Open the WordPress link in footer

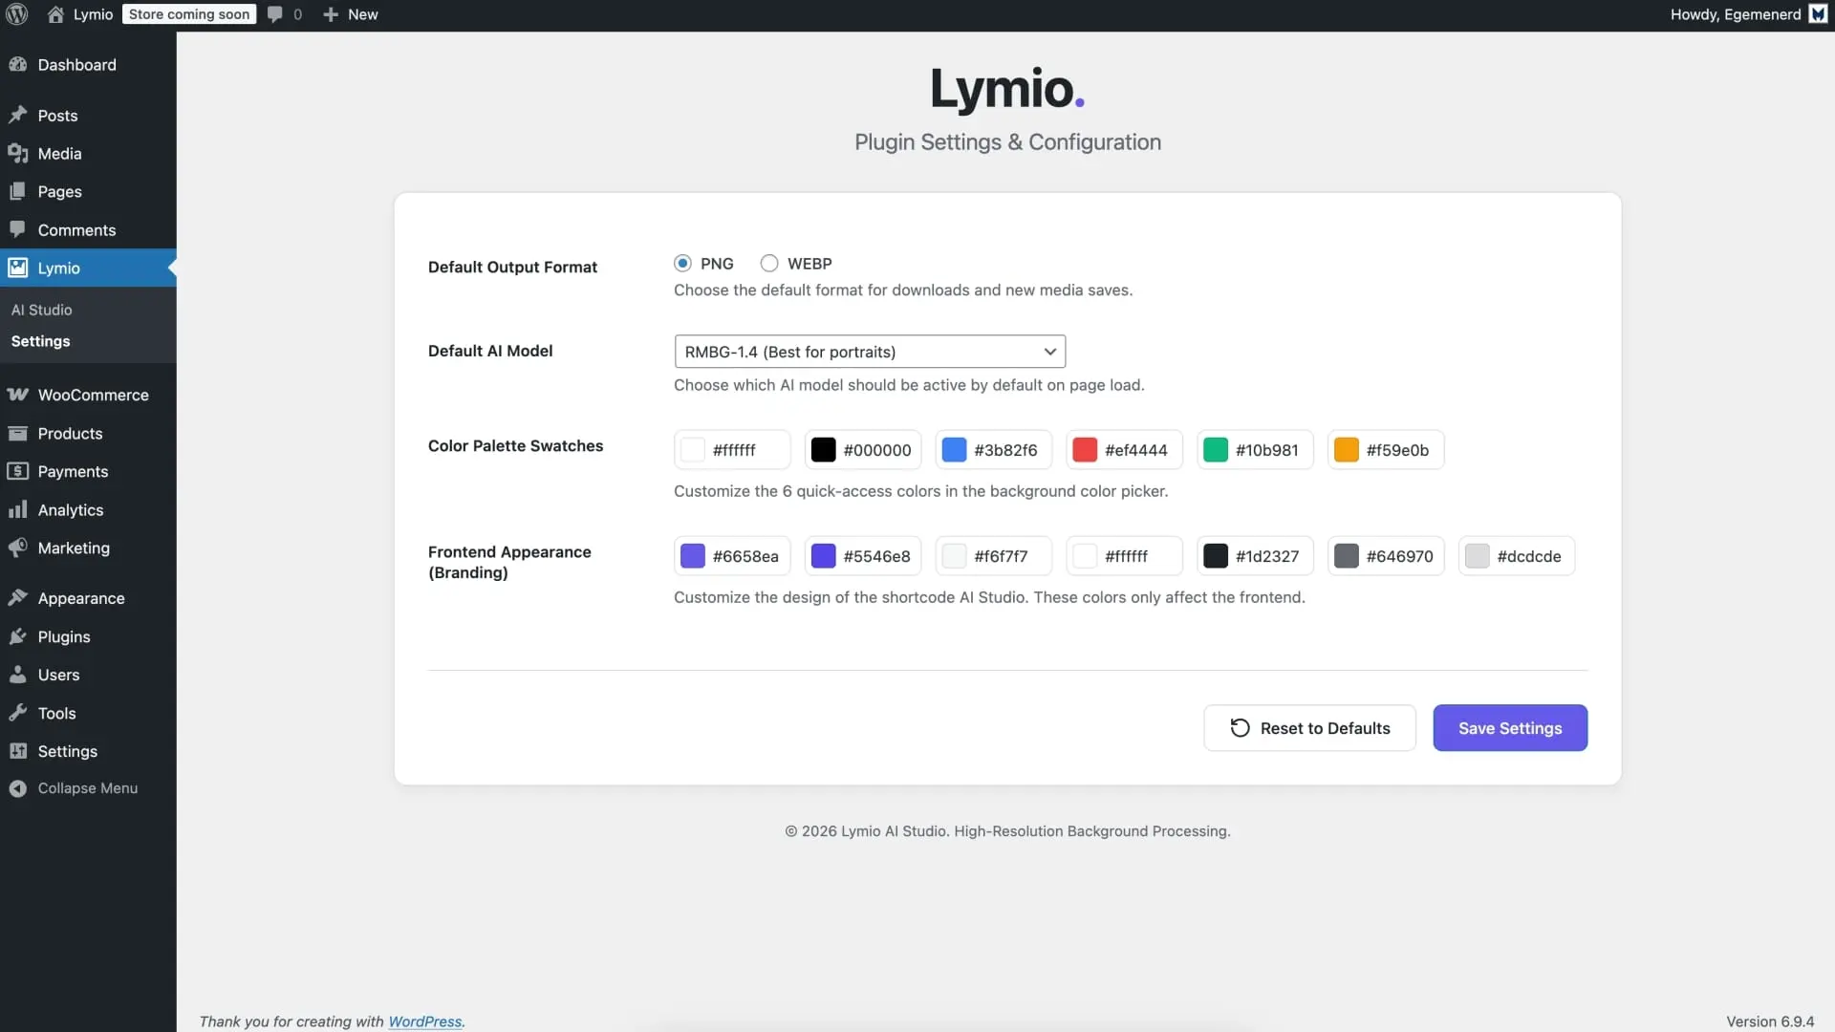[x=424, y=1021]
